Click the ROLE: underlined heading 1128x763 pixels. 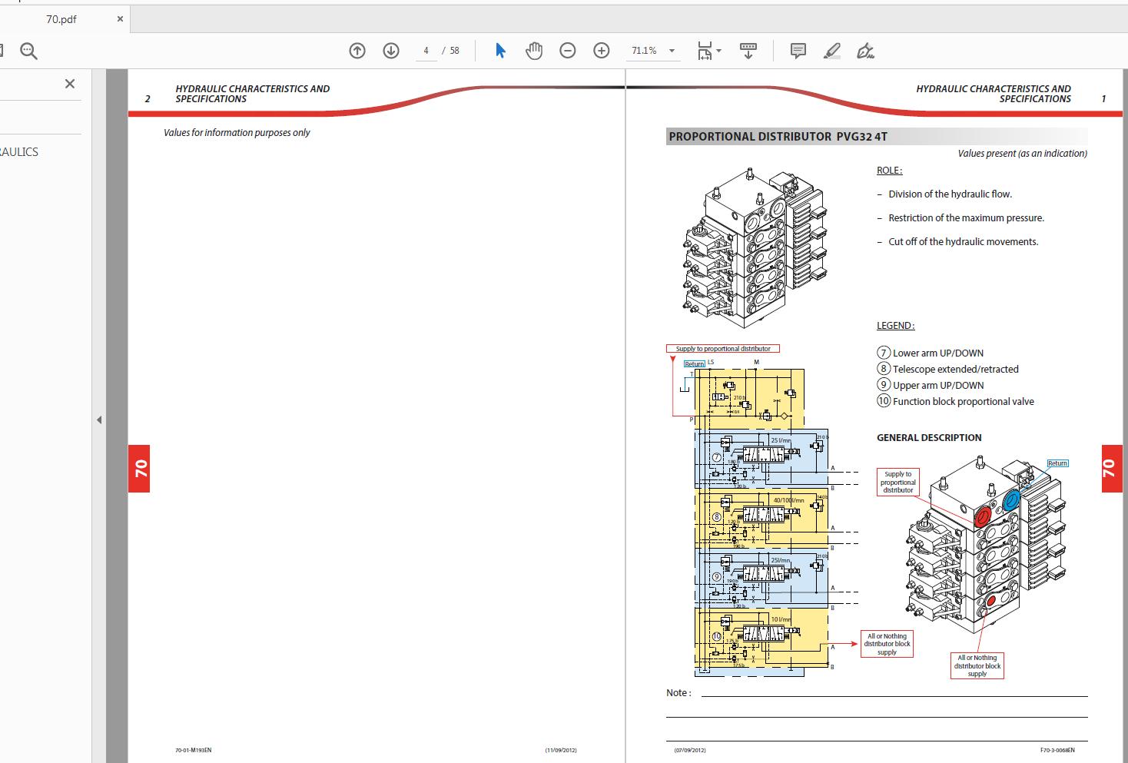889,171
